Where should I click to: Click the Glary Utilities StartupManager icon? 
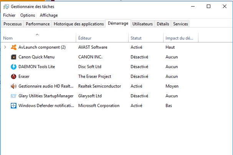click(13, 96)
